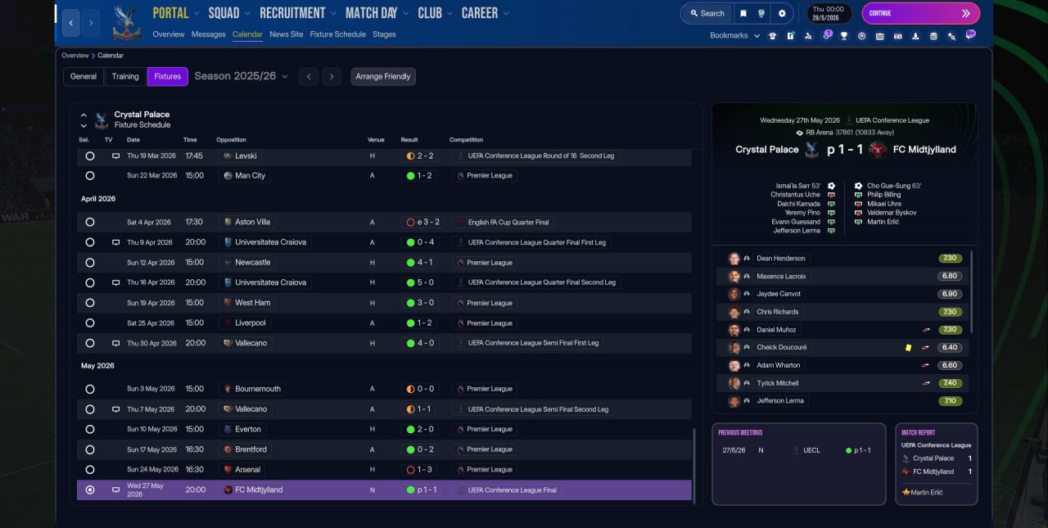
Task: Click the Overview breadcrumb link
Action: point(75,55)
